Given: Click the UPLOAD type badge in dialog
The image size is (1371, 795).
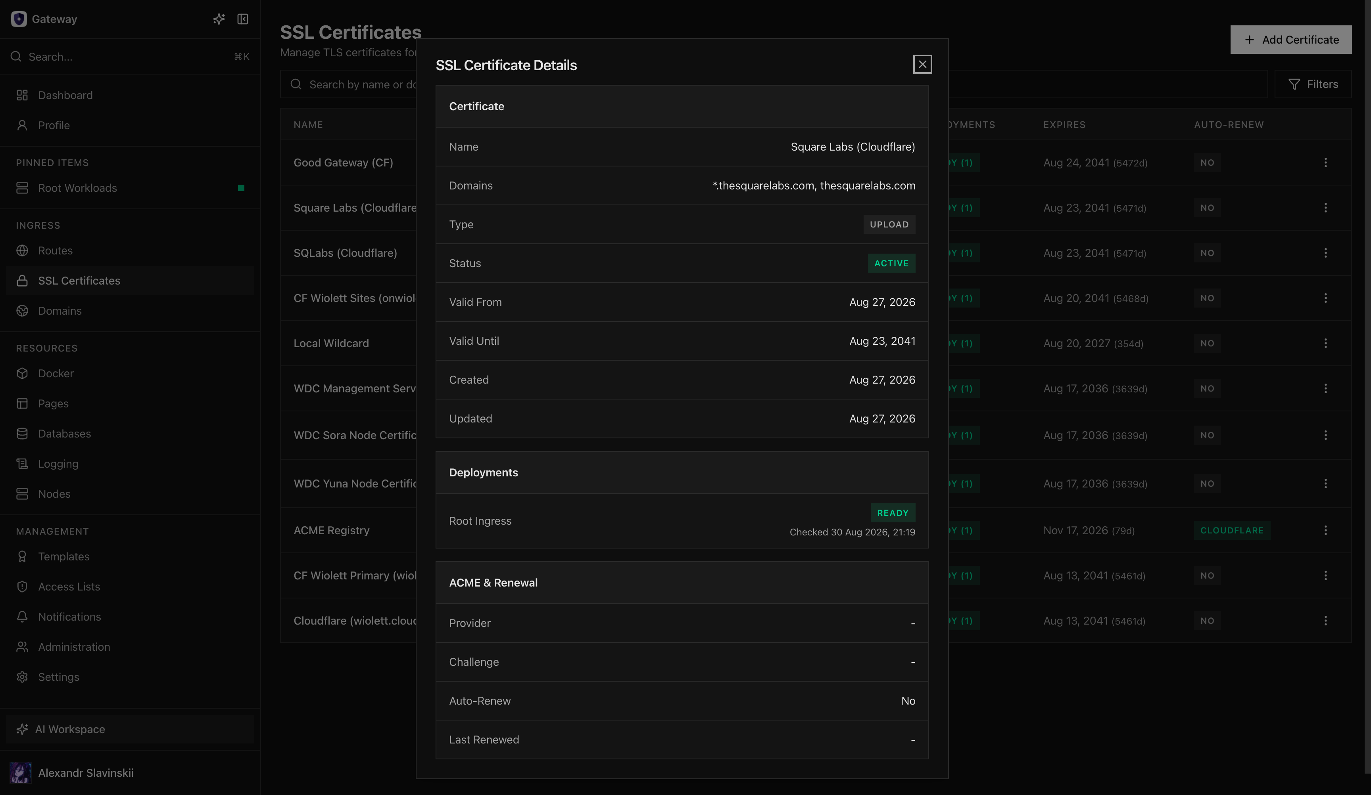Looking at the screenshot, I should (889, 224).
